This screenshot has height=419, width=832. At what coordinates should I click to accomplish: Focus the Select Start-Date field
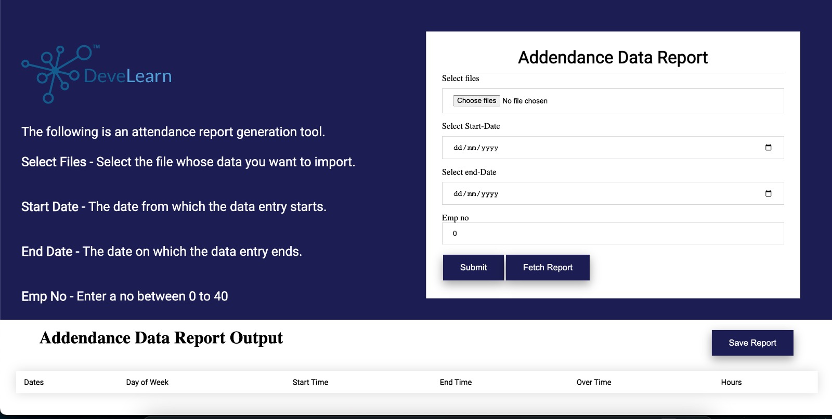(598, 148)
